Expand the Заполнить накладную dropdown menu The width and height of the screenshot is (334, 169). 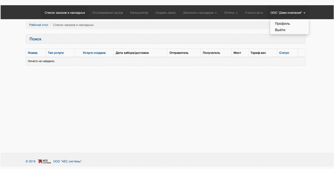[199, 13]
